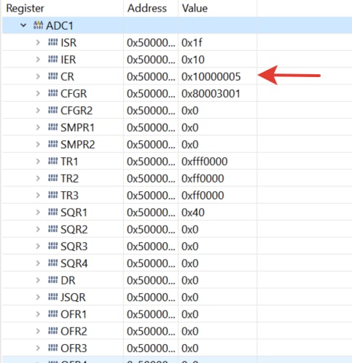Select the TR1 value 0xfff0000
352x363 pixels.
pos(205,161)
